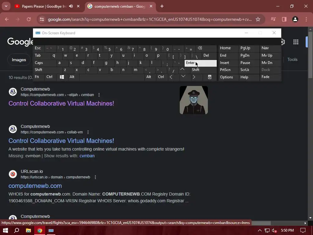Viewport: 313px width, 235px height.
Task: Open a new tab with plus icon
Action: tap(162, 6)
